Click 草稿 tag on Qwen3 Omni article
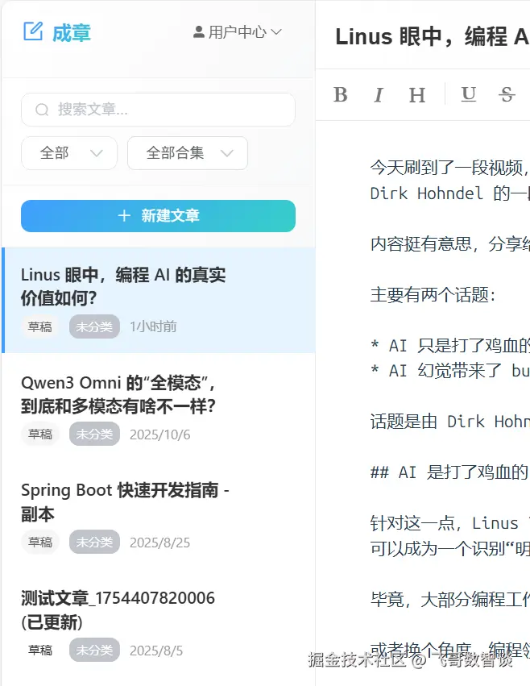The width and height of the screenshot is (530, 686). 39,434
